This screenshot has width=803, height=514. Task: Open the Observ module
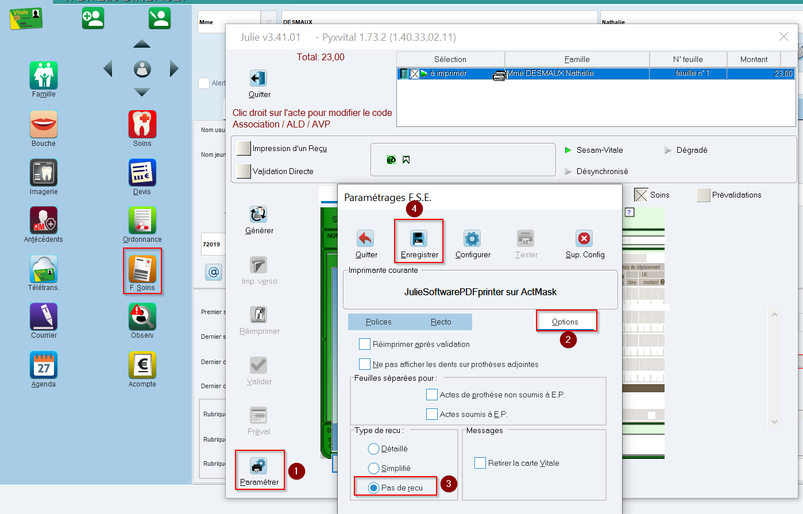point(142,316)
